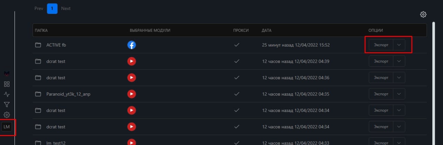Open export options chevron dated 04:39

click(x=399, y=61)
